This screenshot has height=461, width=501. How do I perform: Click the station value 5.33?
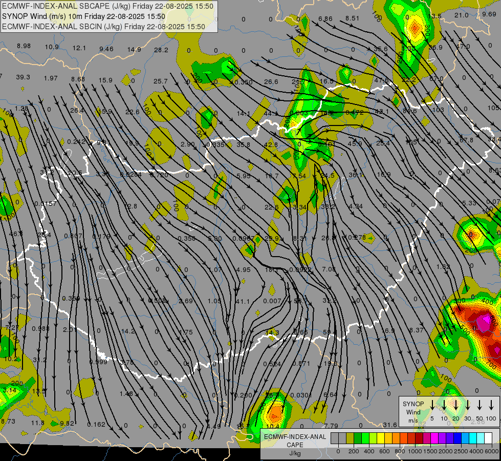(469, 203)
